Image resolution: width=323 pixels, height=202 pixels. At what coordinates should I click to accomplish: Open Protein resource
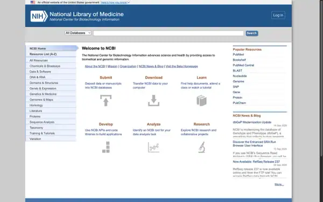pyautogui.click(x=237, y=97)
